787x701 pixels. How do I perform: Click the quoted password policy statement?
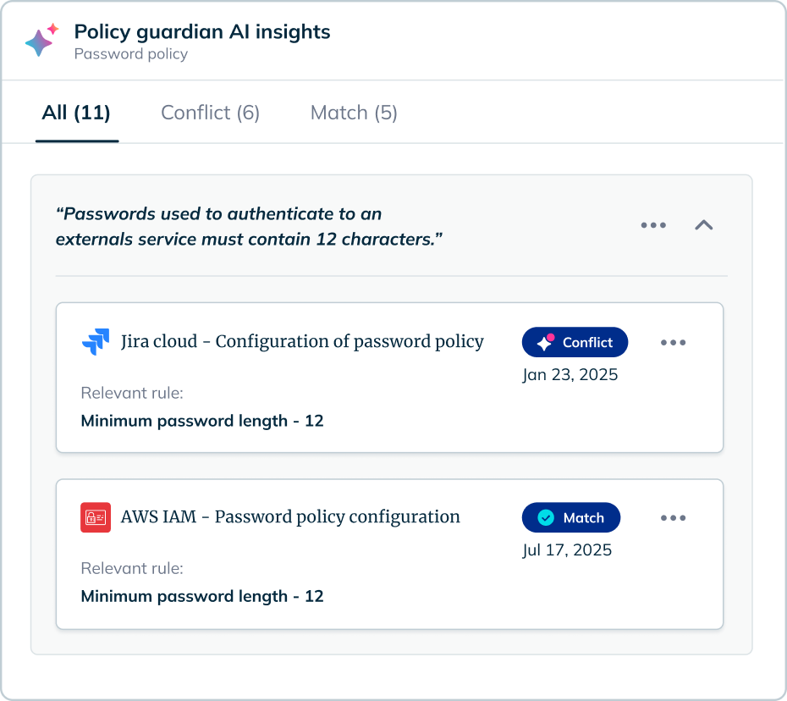pyautogui.click(x=250, y=226)
